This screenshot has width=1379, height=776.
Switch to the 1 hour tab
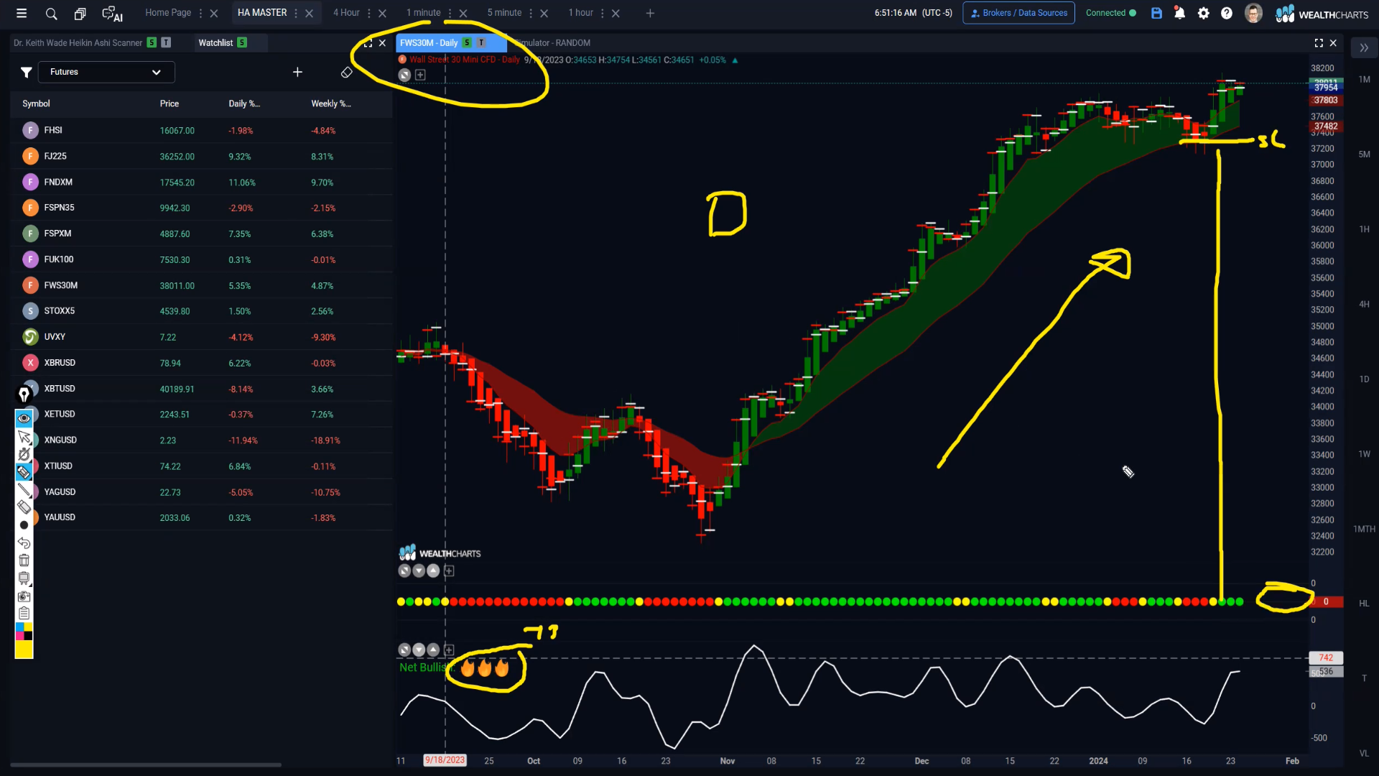coord(581,13)
